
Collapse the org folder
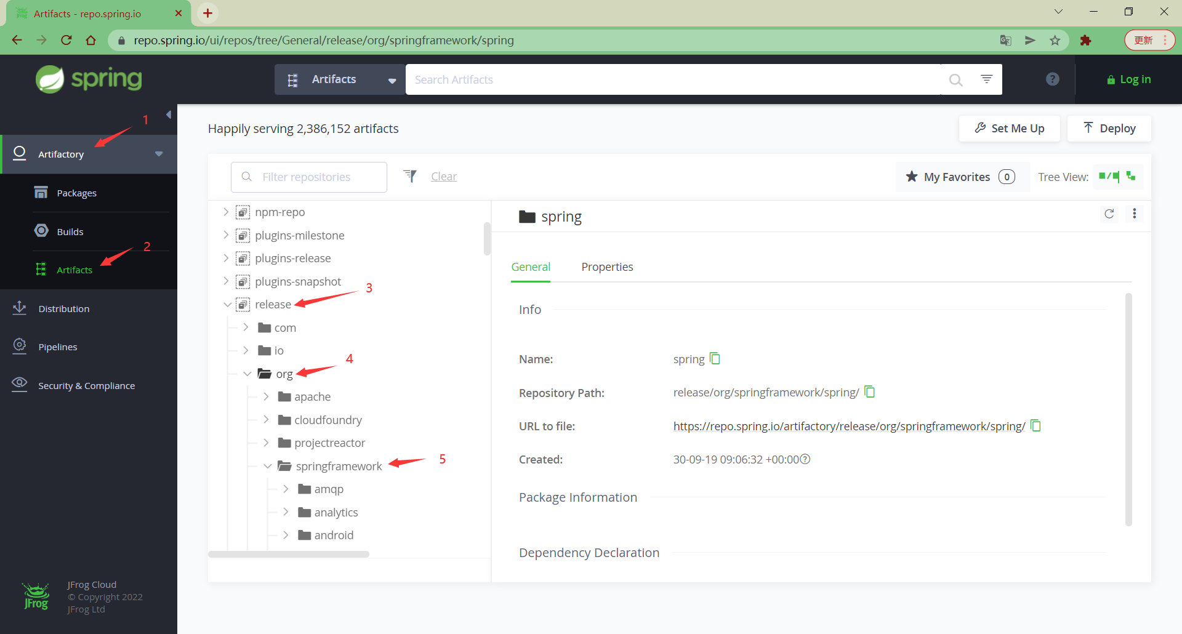click(247, 374)
